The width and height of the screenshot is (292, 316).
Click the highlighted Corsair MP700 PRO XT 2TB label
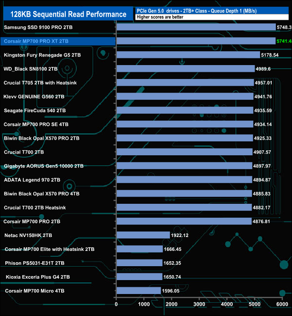36,41
